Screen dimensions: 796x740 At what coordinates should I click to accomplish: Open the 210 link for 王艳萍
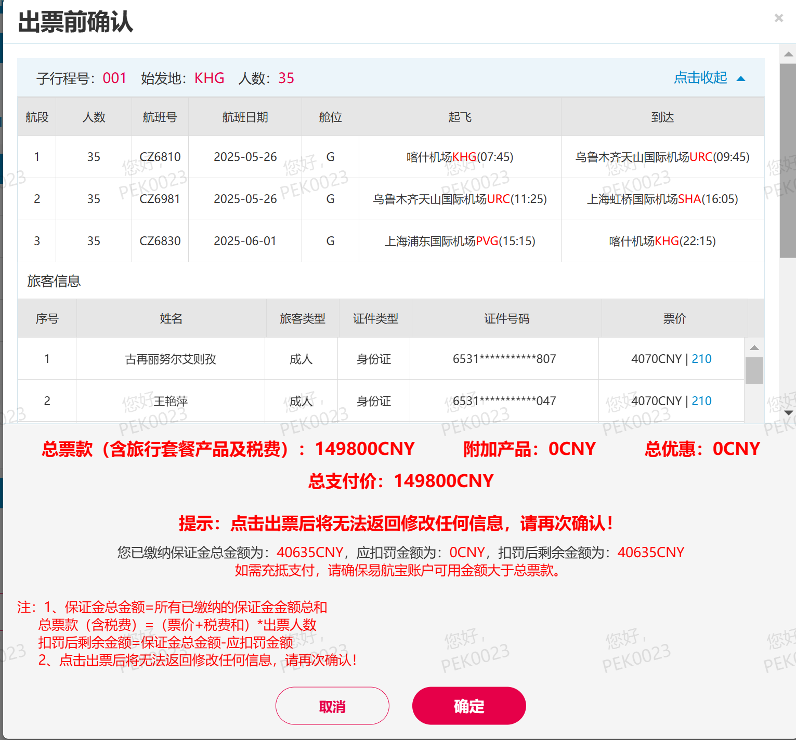(x=701, y=401)
